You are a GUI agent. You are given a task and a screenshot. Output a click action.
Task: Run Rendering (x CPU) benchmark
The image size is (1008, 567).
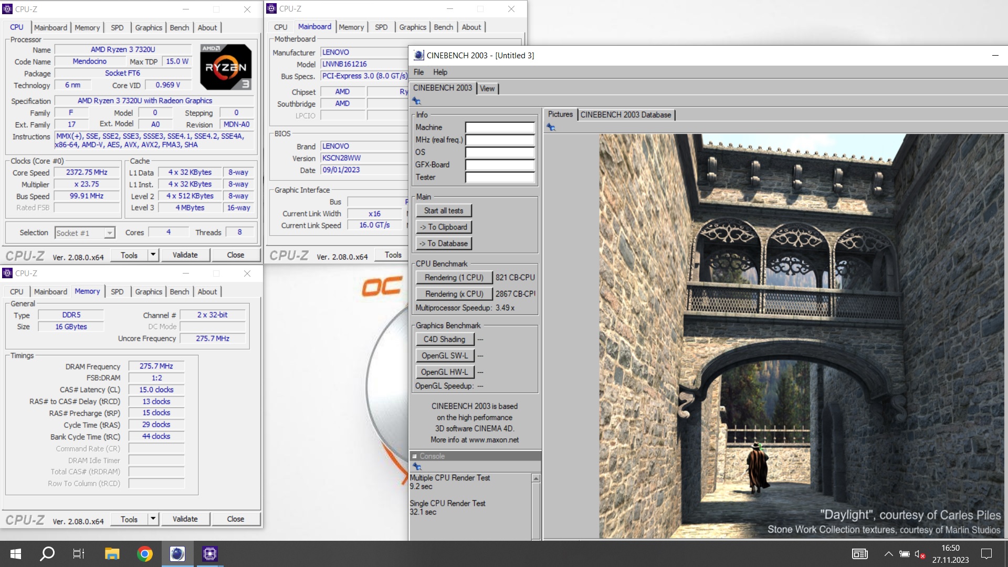coord(454,293)
